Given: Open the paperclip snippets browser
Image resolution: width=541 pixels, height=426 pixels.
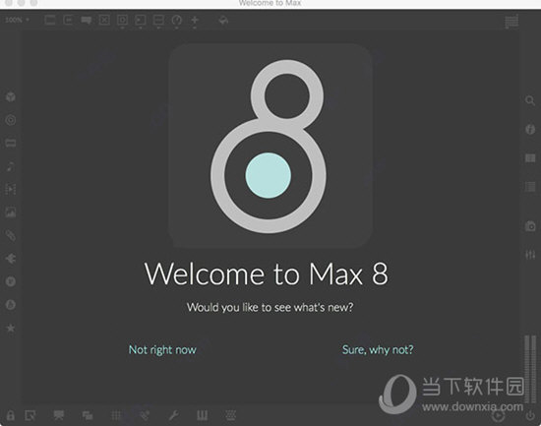Looking at the screenshot, I should click(11, 235).
